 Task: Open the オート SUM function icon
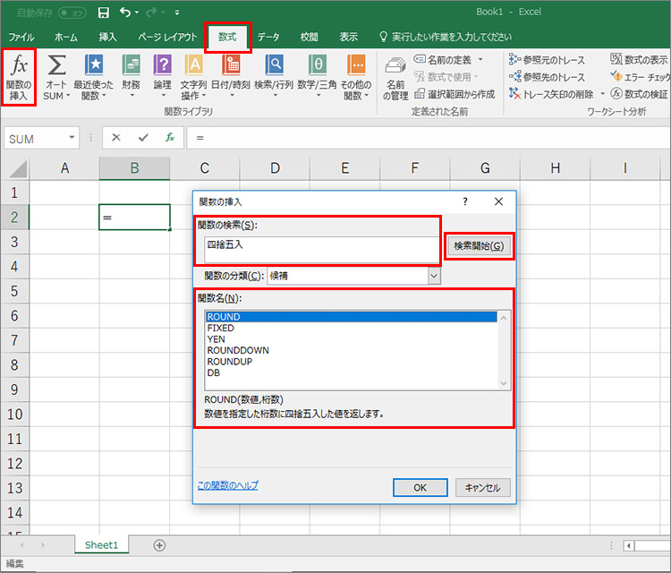(56, 77)
